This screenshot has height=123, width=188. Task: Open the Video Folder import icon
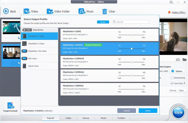pyautogui.click(x=50, y=11)
